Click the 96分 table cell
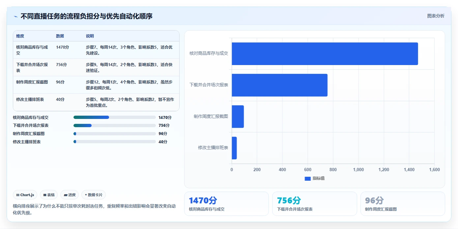The width and height of the screenshot is (458, 229). pos(60,82)
